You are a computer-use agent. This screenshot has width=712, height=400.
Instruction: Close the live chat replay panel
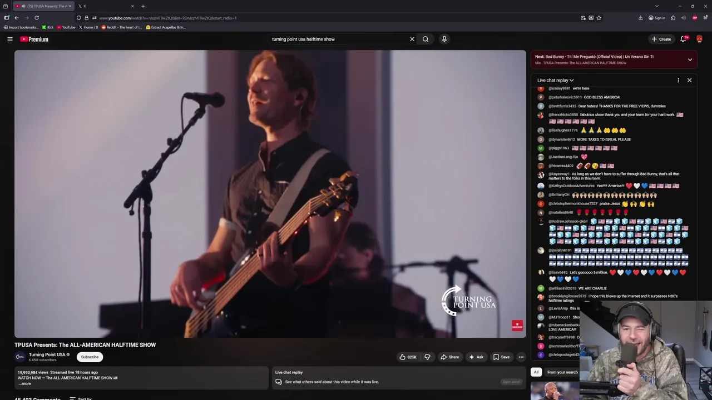(689, 80)
